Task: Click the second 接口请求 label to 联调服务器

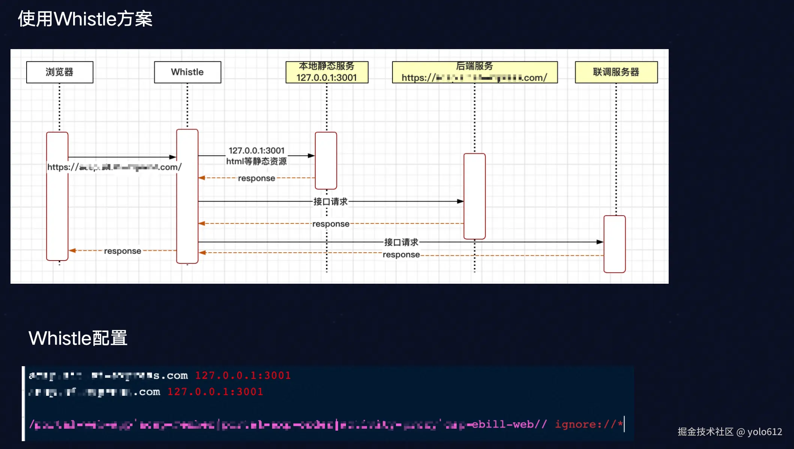Action: [x=401, y=242]
